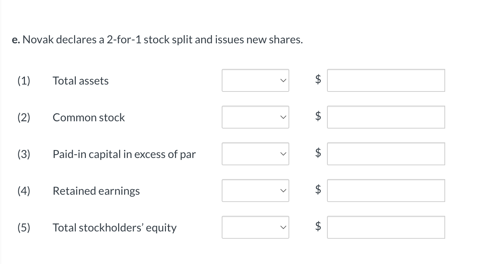Click the label Common stock
The width and height of the screenshot is (503, 264).
tap(88, 117)
